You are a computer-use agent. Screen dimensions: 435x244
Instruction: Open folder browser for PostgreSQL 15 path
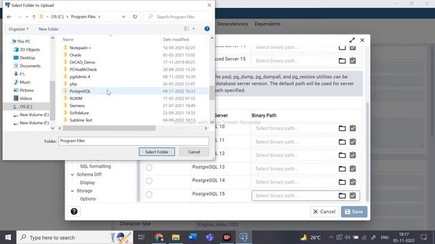[342, 196]
